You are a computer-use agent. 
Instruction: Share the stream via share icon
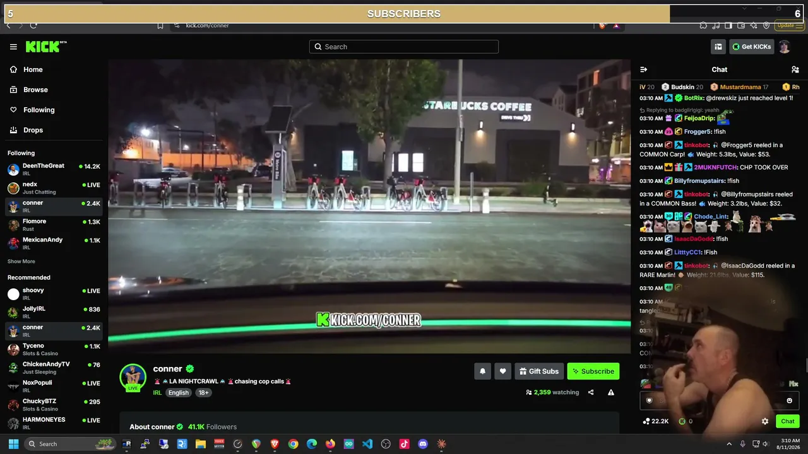coord(591,392)
